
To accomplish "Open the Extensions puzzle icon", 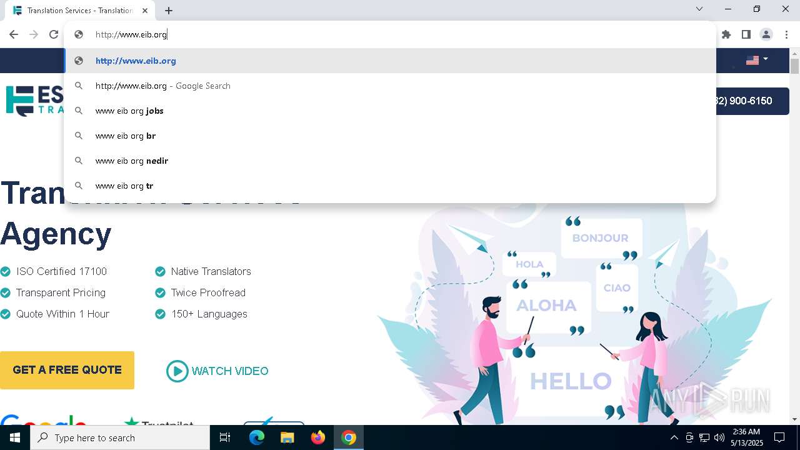I will tap(726, 35).
